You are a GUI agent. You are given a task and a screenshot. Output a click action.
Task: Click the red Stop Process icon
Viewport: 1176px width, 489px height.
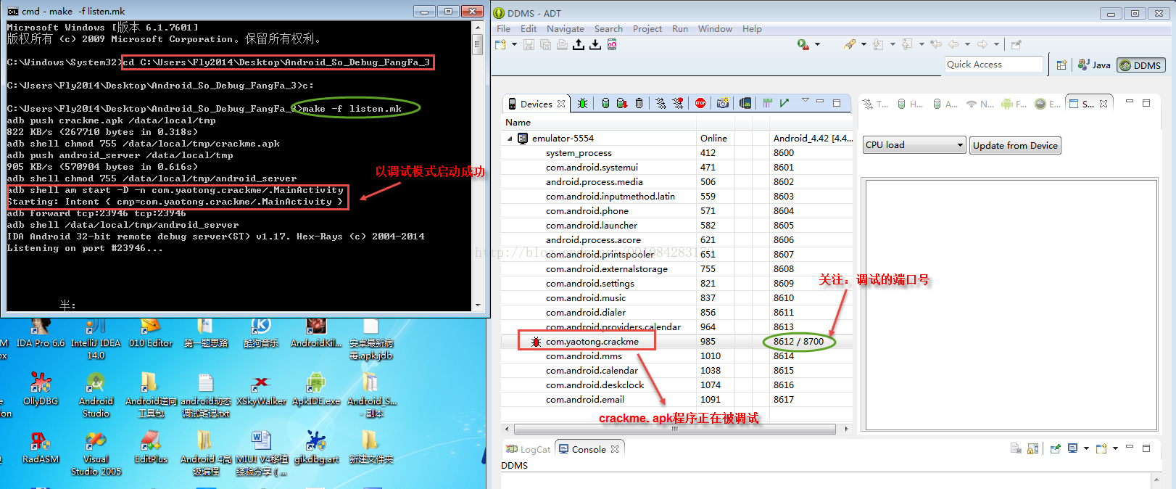click(700, 104)
